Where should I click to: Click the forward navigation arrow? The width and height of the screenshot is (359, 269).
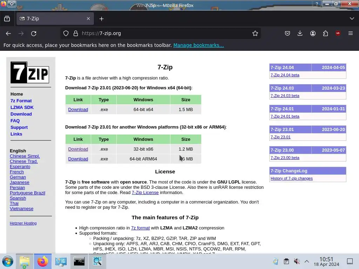(x=21, y=33)
